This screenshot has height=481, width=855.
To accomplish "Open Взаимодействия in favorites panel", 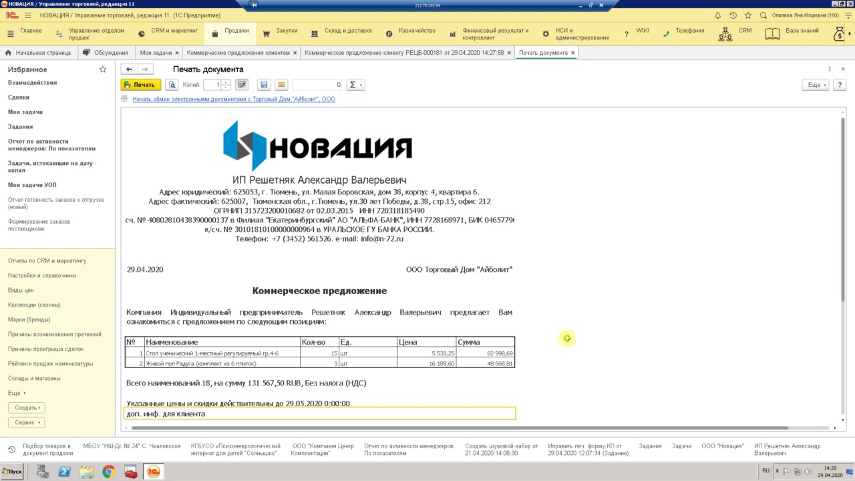I will 32,83.
